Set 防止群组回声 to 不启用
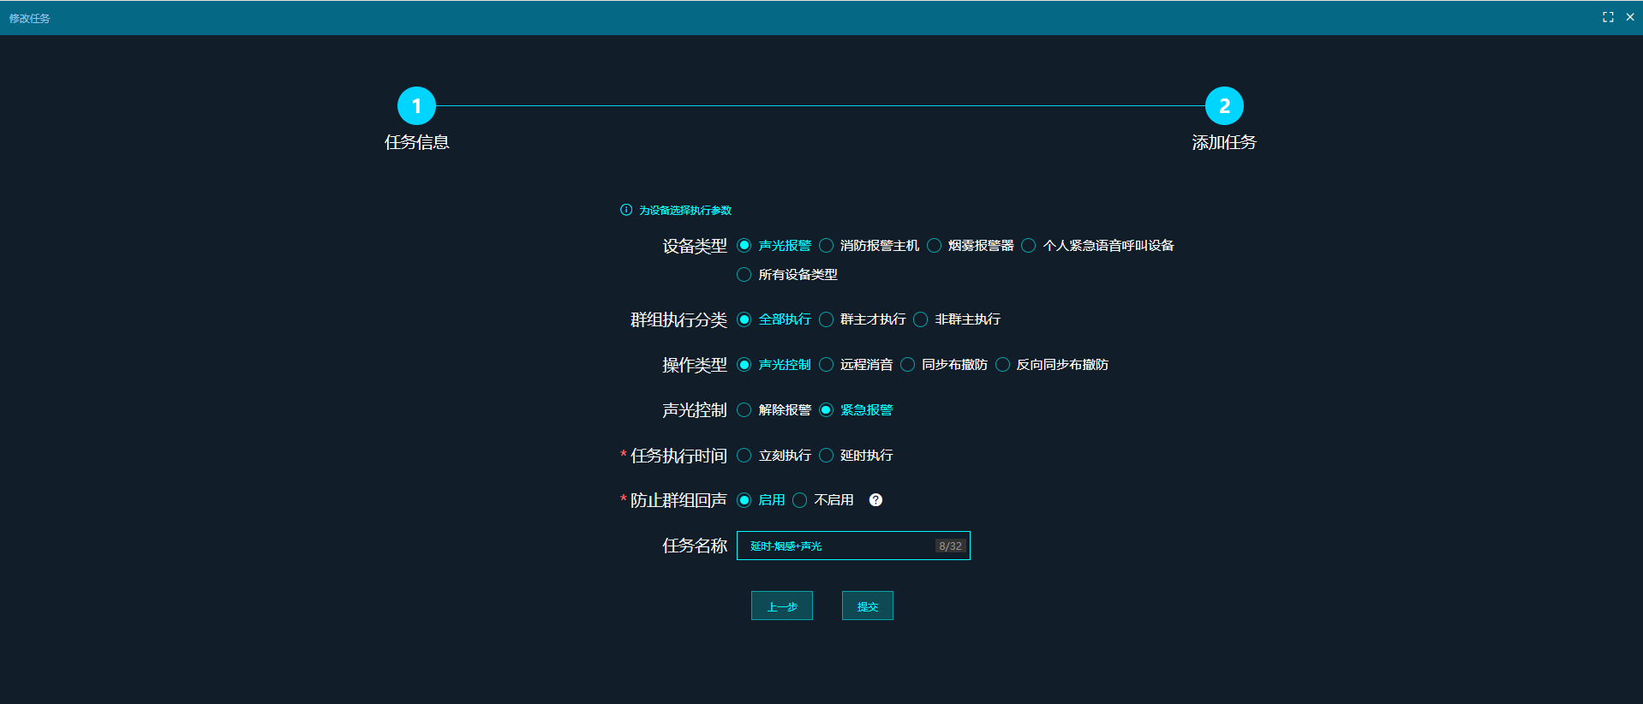Viewport: 1643px width, 704px height. pyautogui.click(x=800, y=500)
